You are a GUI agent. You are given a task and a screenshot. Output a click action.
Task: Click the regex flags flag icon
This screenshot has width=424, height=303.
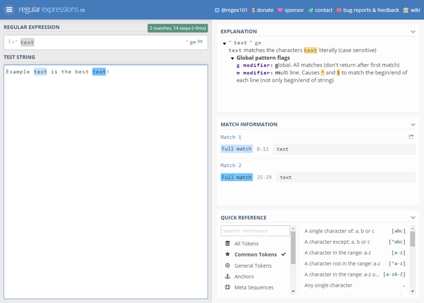tap(200, 42)
